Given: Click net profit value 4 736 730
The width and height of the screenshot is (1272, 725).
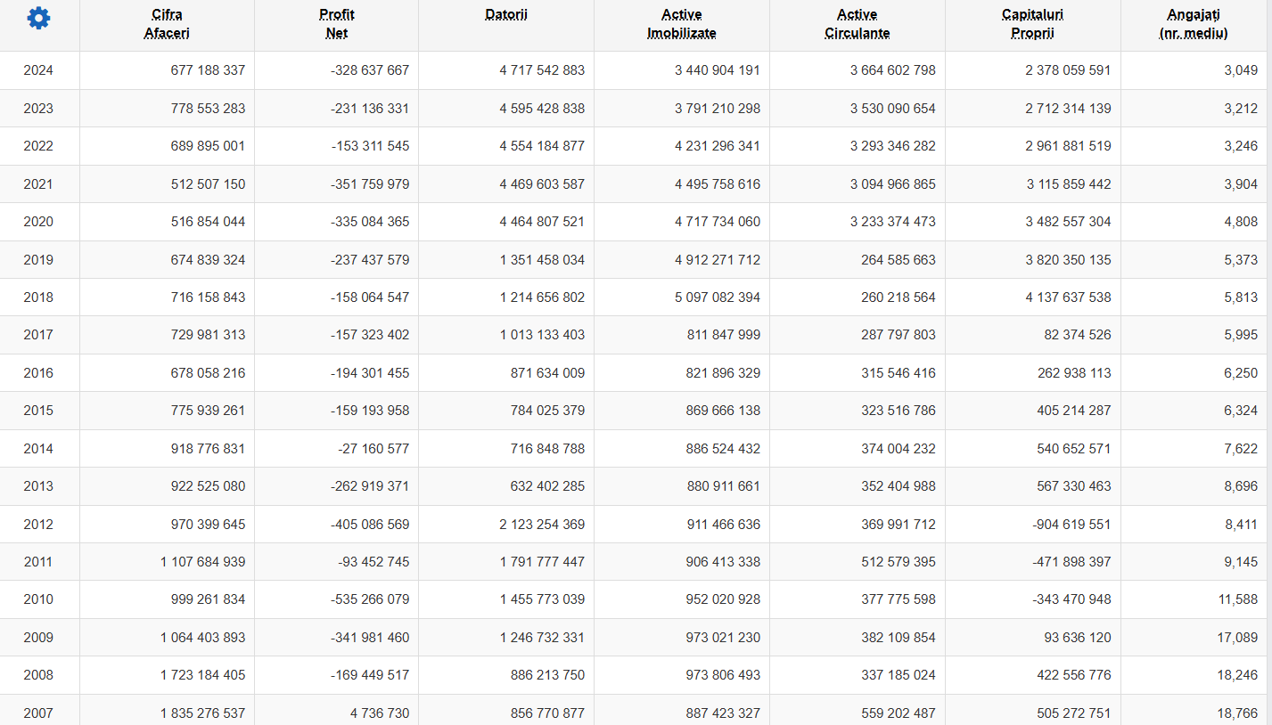Looking at the screenshot, I should (x=381, y=713).
